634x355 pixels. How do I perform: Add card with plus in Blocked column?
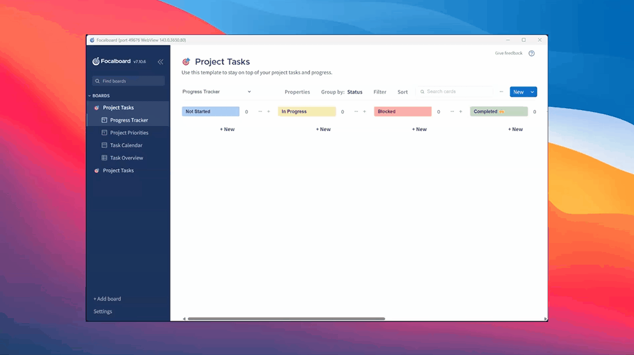tap(460, 111)
